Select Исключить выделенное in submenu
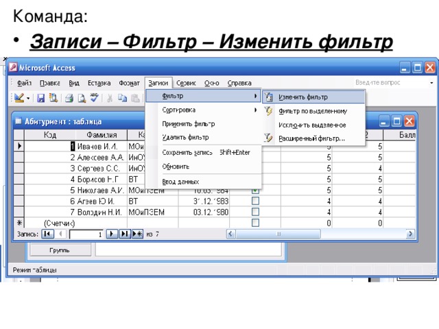 (314, 125)
